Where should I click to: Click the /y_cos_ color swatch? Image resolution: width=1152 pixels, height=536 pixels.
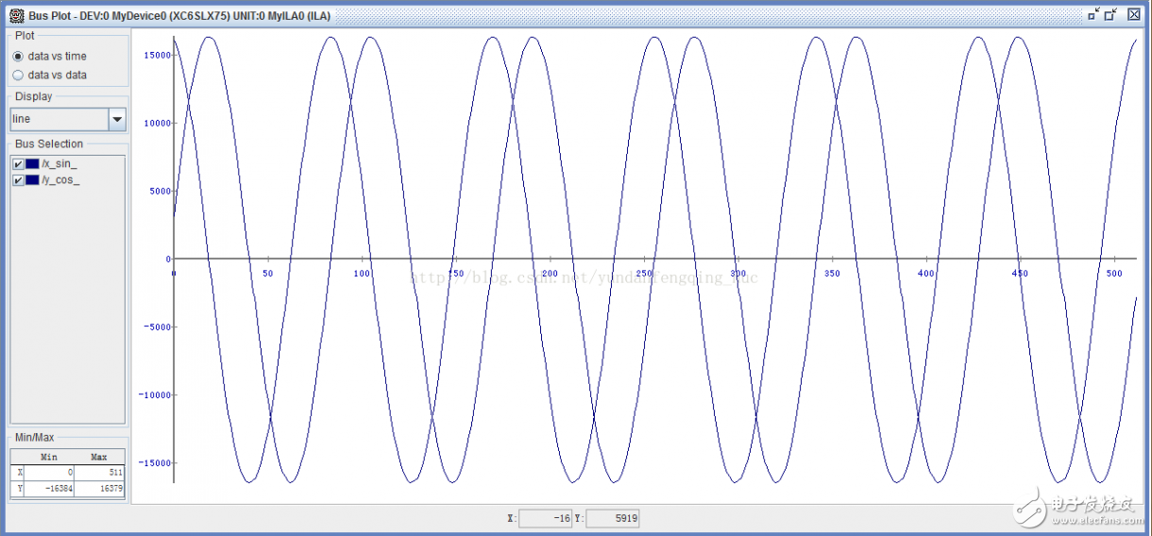point(33,180)
